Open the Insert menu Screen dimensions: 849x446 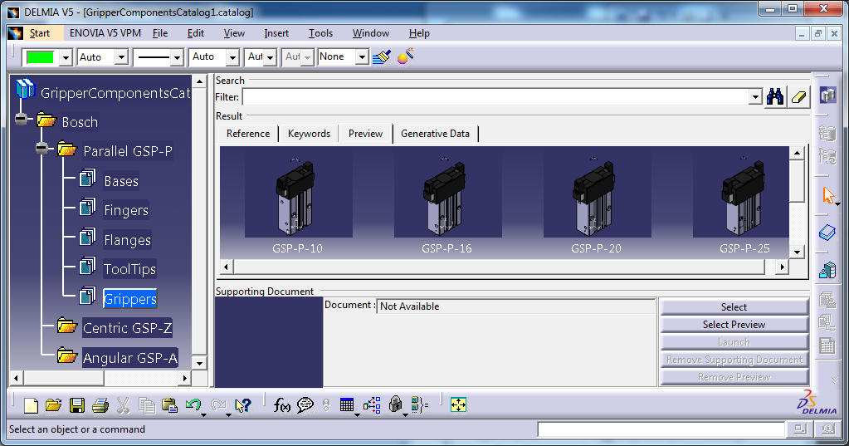point(276,33)
